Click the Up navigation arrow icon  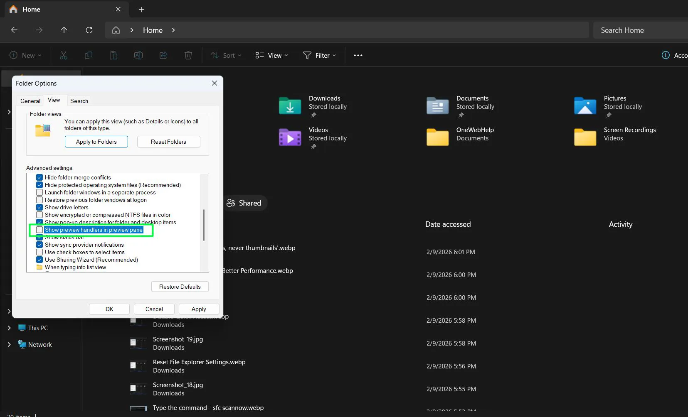(x=64, y=30)
